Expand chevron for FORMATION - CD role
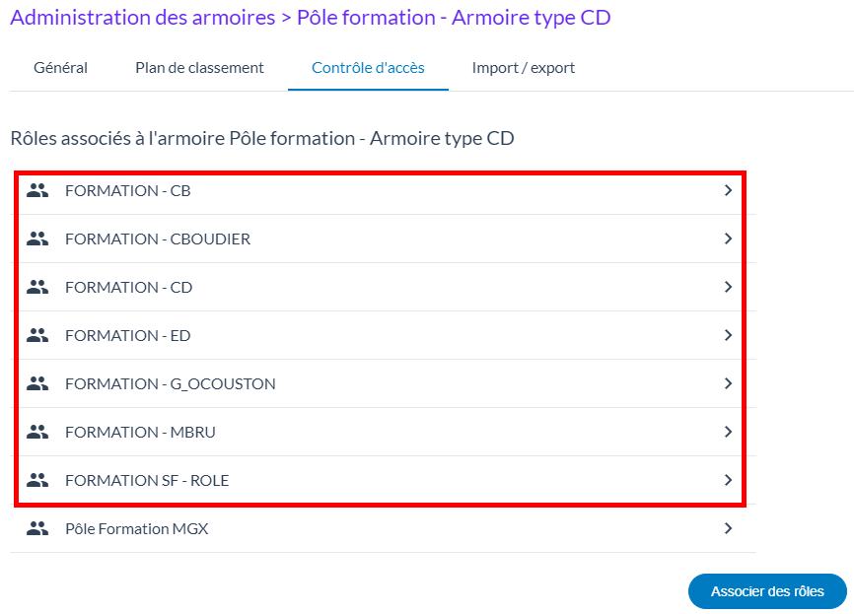Viewport: 854px width, 614px height. (x=728, y=287)
